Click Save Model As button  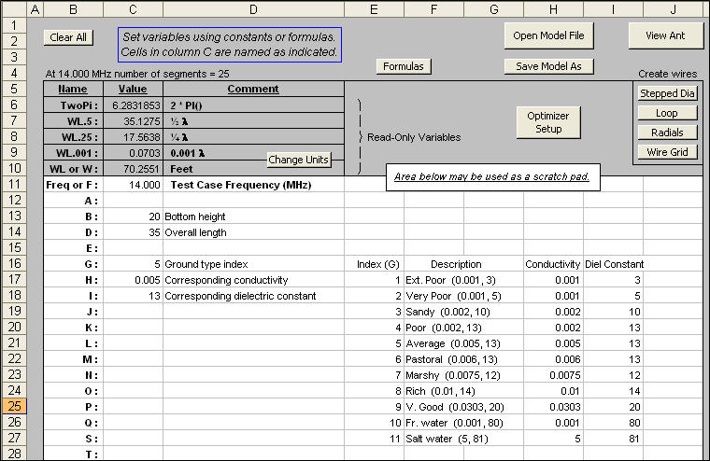tap(548, 66)
